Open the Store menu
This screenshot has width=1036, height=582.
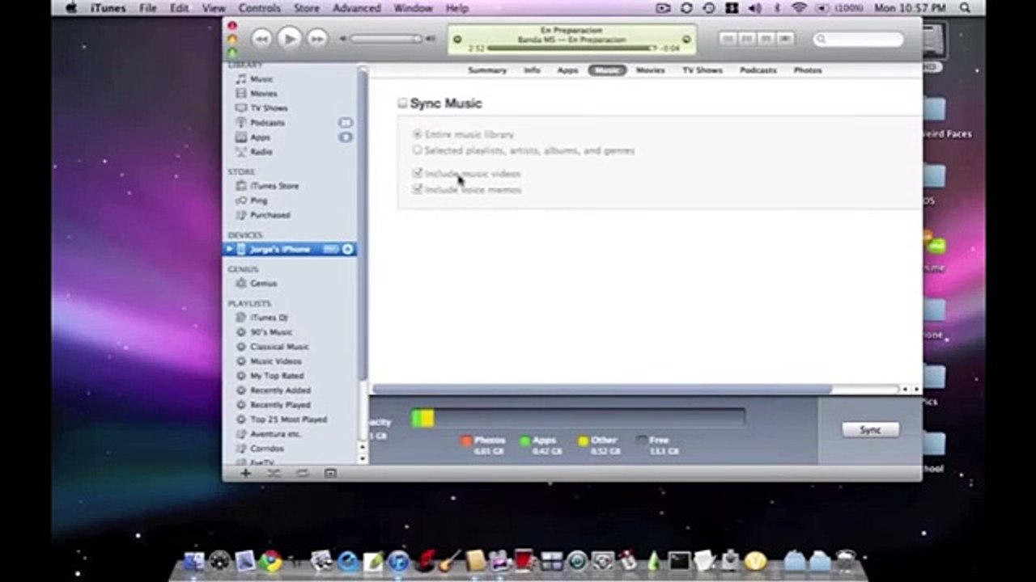(x=306, y=8)
